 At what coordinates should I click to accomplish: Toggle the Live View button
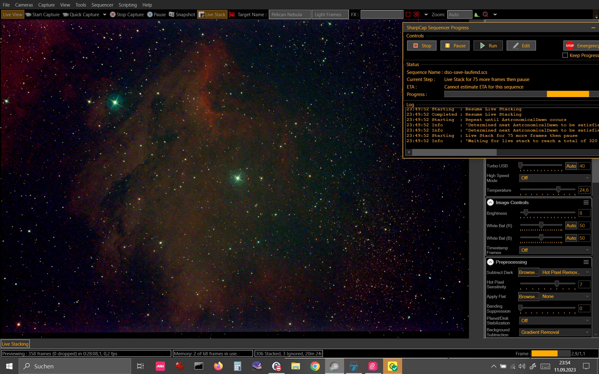click(x=12, y=15)
